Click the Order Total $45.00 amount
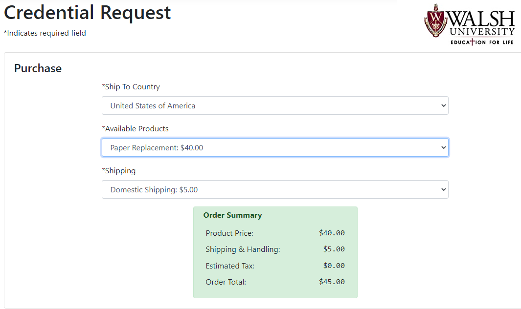Image resolution: width=521 pixels, height=309 pixels. [x=332, y=282]
